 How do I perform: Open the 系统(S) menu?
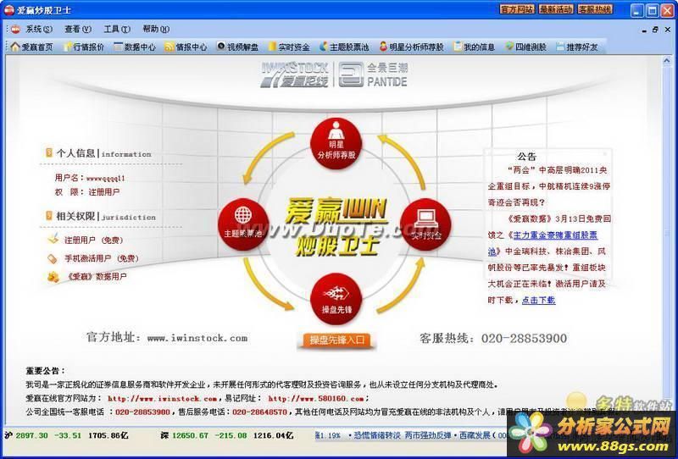(x=39, y=29)
